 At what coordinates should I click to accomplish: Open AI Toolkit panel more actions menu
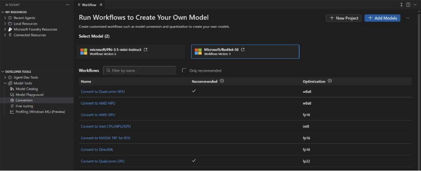click(67, 4)
